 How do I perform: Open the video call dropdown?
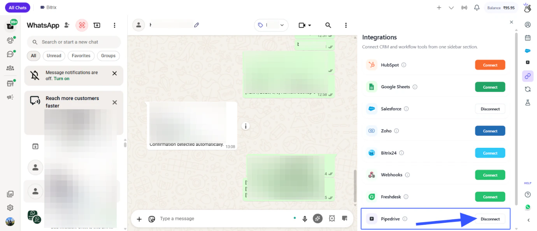(305, 25)
